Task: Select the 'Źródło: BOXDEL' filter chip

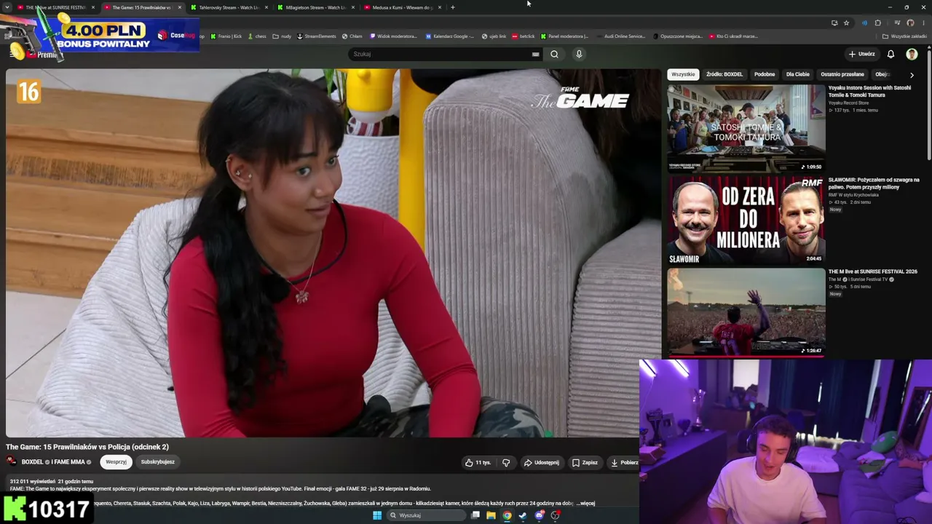Action: coord(724,74)
